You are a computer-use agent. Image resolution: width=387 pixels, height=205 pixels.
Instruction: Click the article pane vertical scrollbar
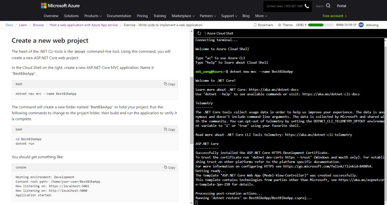click(x=191, y=111)
